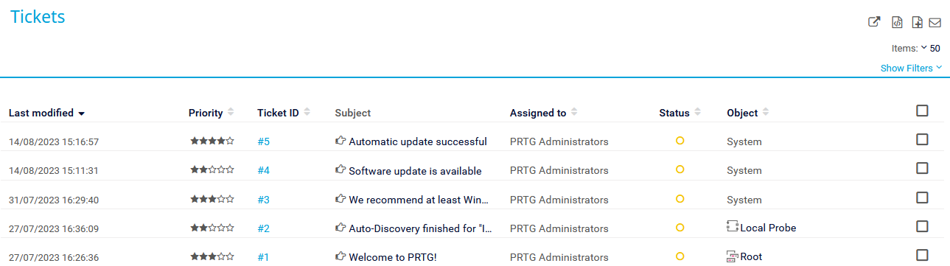The height and width of the screenshot is (266, 950).
Task: Open the list in a new window icon
Action: click(874, 22)
